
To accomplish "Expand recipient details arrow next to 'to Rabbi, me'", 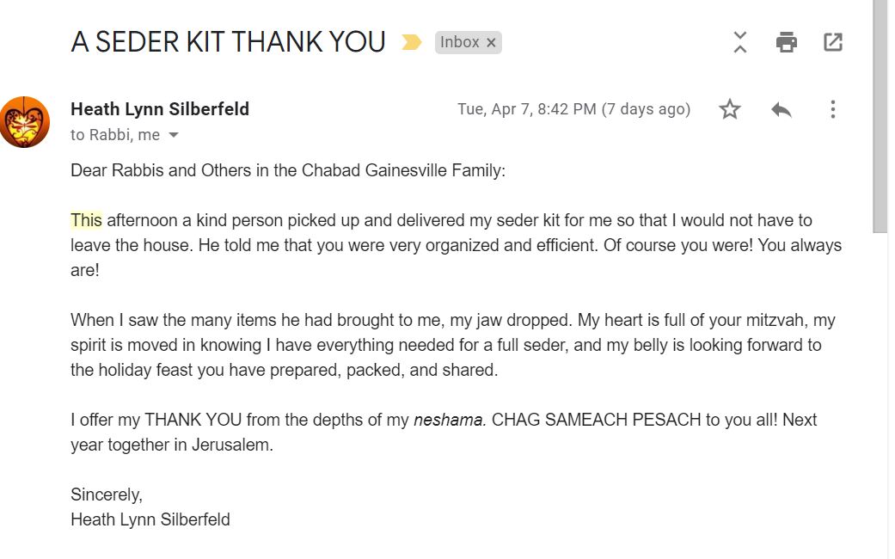I will [x=174, y=135].
